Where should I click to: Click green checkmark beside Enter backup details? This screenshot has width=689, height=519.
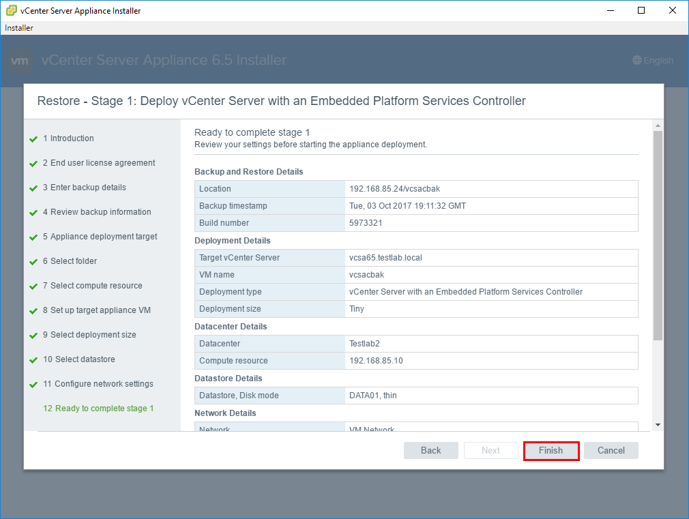pos(33,188)
